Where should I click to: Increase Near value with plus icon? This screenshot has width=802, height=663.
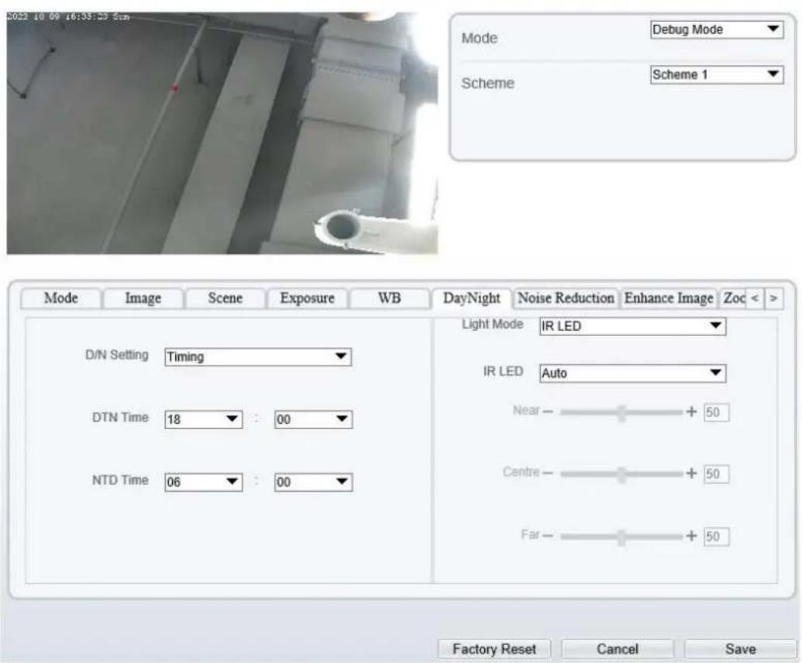tap(691, 411)
